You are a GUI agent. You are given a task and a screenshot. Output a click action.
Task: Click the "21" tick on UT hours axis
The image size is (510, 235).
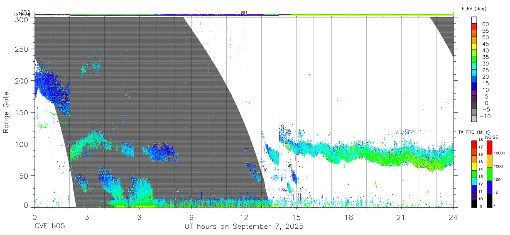[x=401, y=217]
